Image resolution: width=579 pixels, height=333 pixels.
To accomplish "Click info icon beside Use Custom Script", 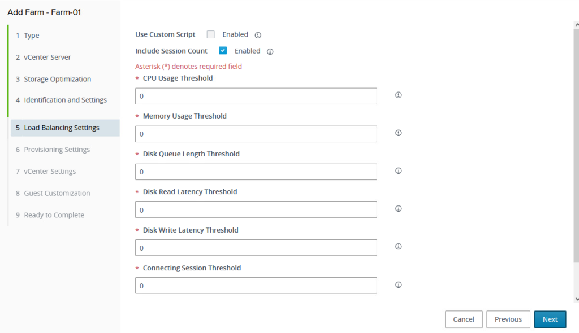I will [258, 35].
